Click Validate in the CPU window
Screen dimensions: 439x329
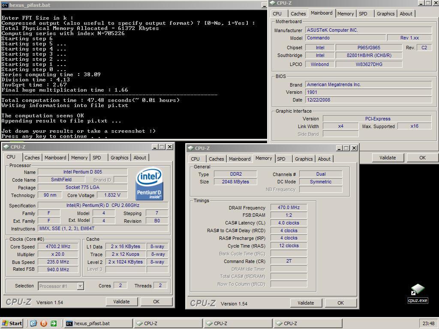click(x=121, y=302)
